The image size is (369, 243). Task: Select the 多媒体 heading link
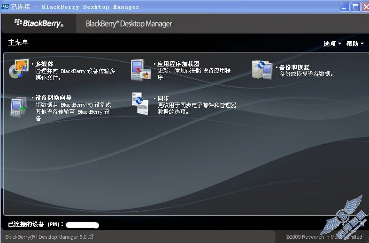pyautogui.click(x=44, y=64)
